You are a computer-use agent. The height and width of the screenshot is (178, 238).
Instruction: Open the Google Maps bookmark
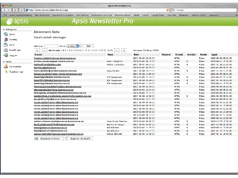(x=158, y=15)
